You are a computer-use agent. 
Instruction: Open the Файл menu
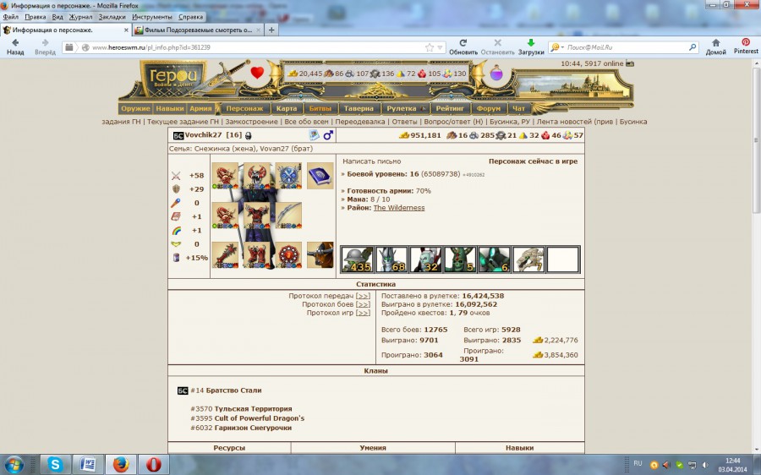click(x=11, y=17)
